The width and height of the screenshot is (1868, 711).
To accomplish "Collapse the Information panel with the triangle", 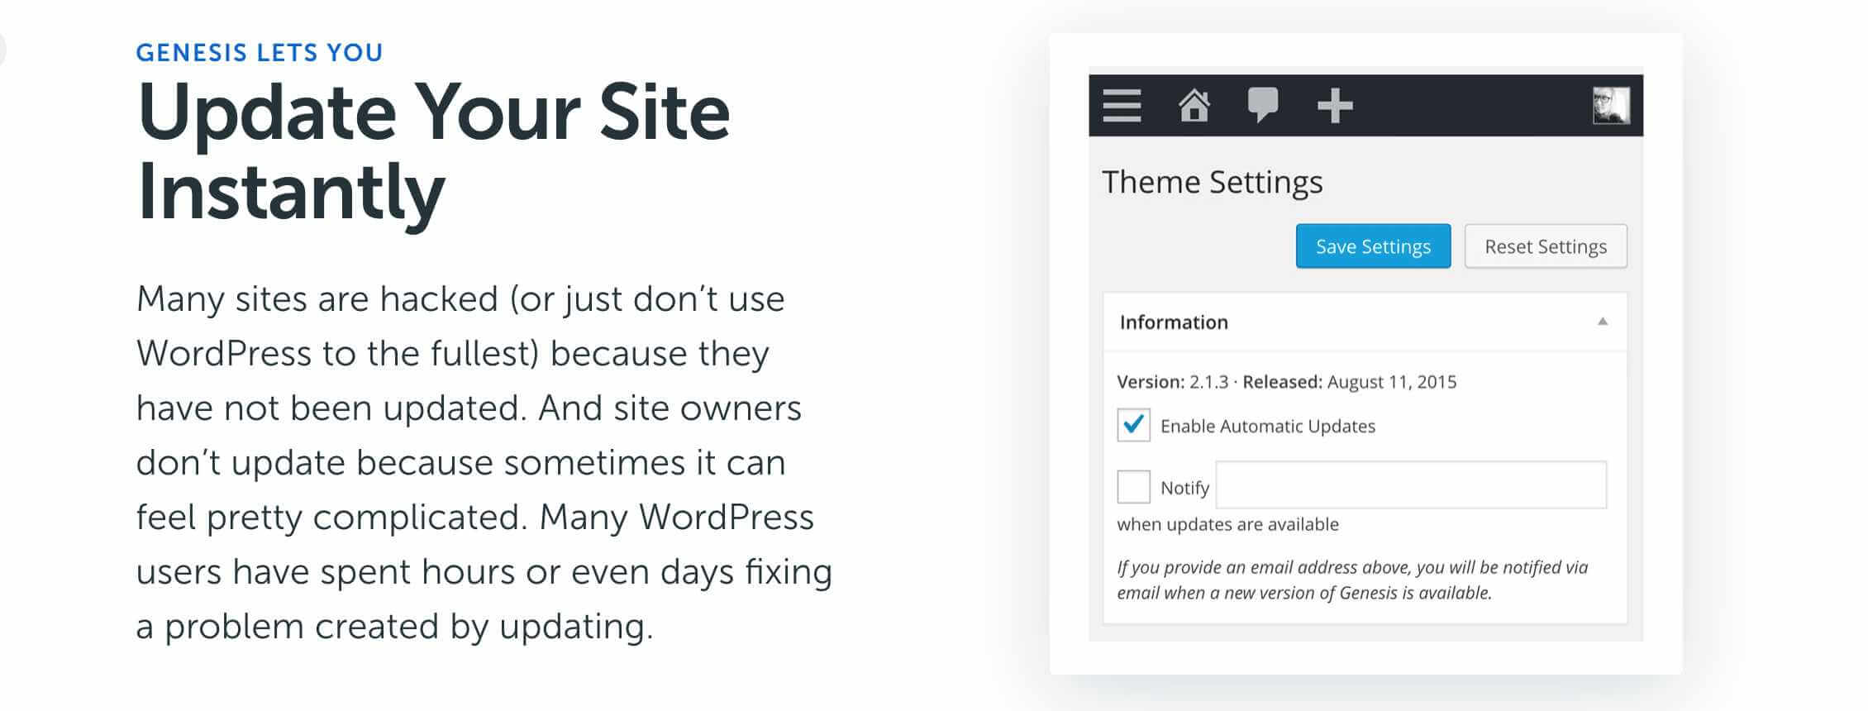I will [1603, 322].
